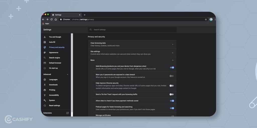Open Printing settings in sidebar
The image size is (257, 128).
click(x=52, y=90)
